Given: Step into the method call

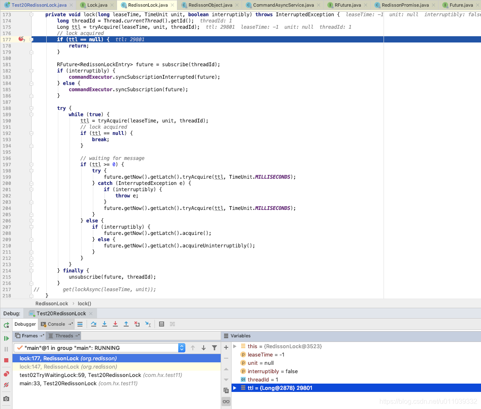Looking at the screenshot, I should pos(104,324).
